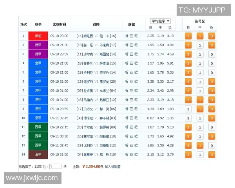The image size is (235, 188).
Task: Open 析 analysis for match 6
Action: click(127, 81)
